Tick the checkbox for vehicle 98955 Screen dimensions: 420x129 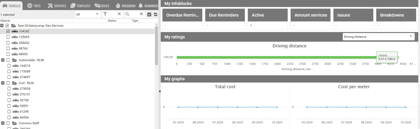8,54
